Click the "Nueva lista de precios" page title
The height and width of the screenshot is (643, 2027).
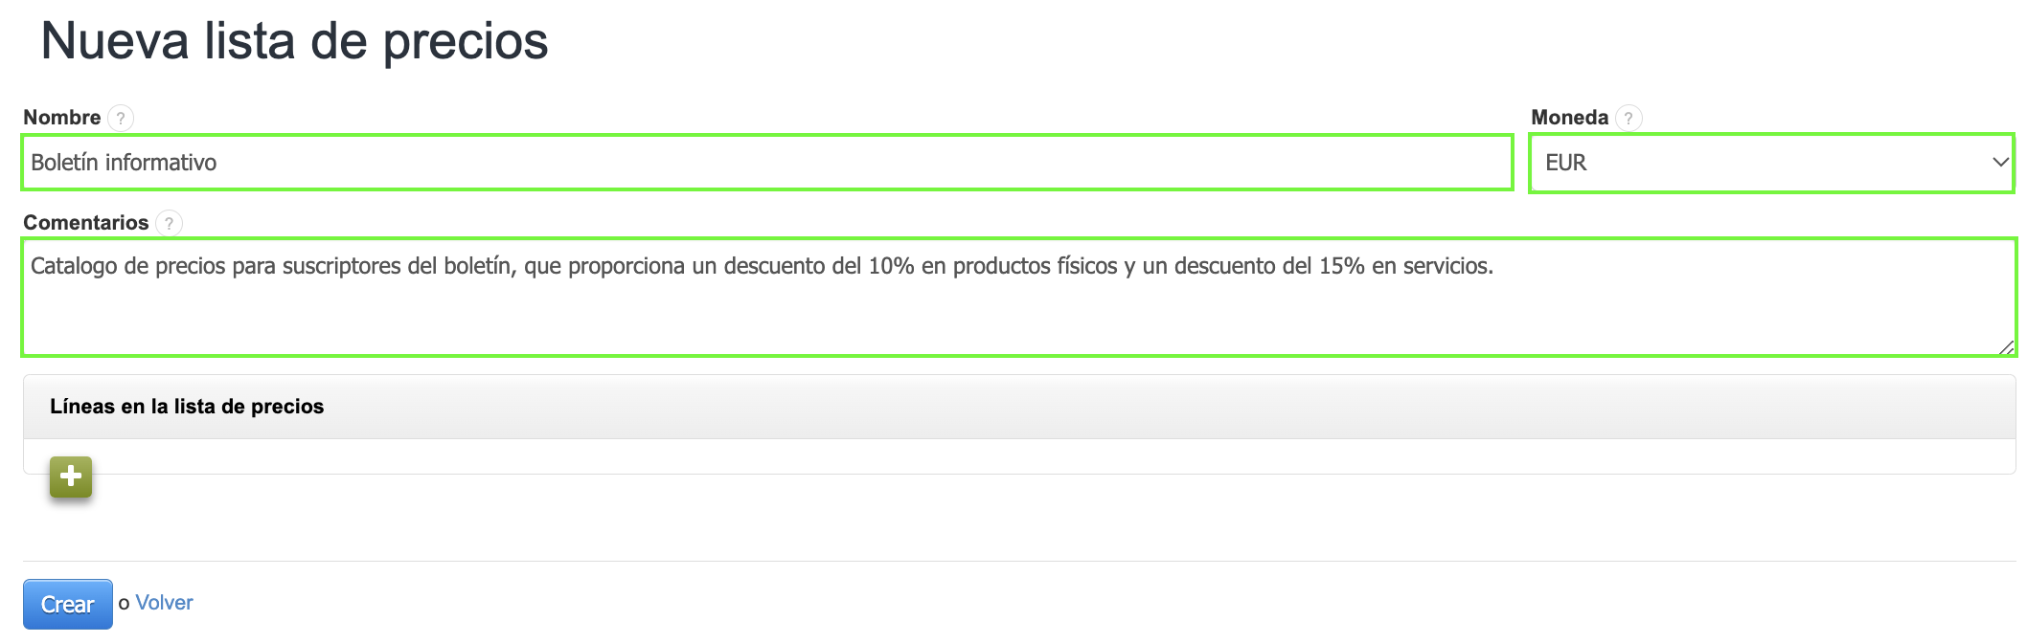(x=294, y=42)
